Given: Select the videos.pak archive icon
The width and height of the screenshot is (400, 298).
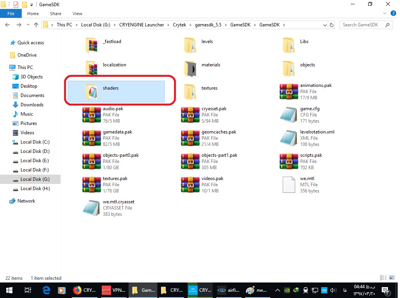Looking at the screenshot, I should 190,185.
